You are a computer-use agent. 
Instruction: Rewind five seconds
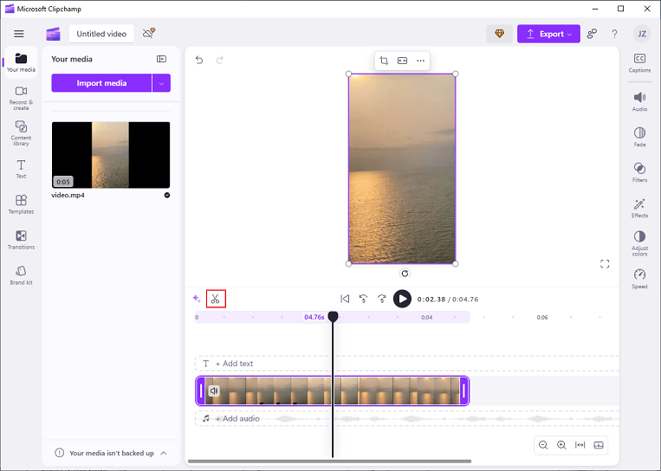pos(363,299)
